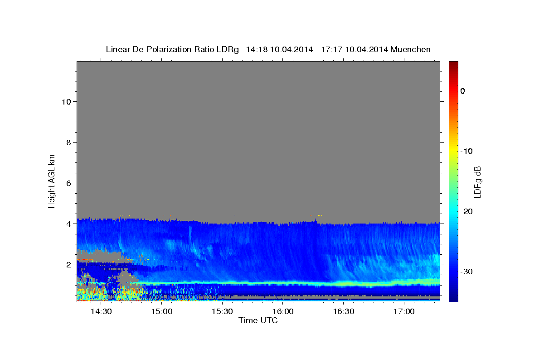544x362 pixels.
Task: Click the height tick label 8
Action: [69, 142]
